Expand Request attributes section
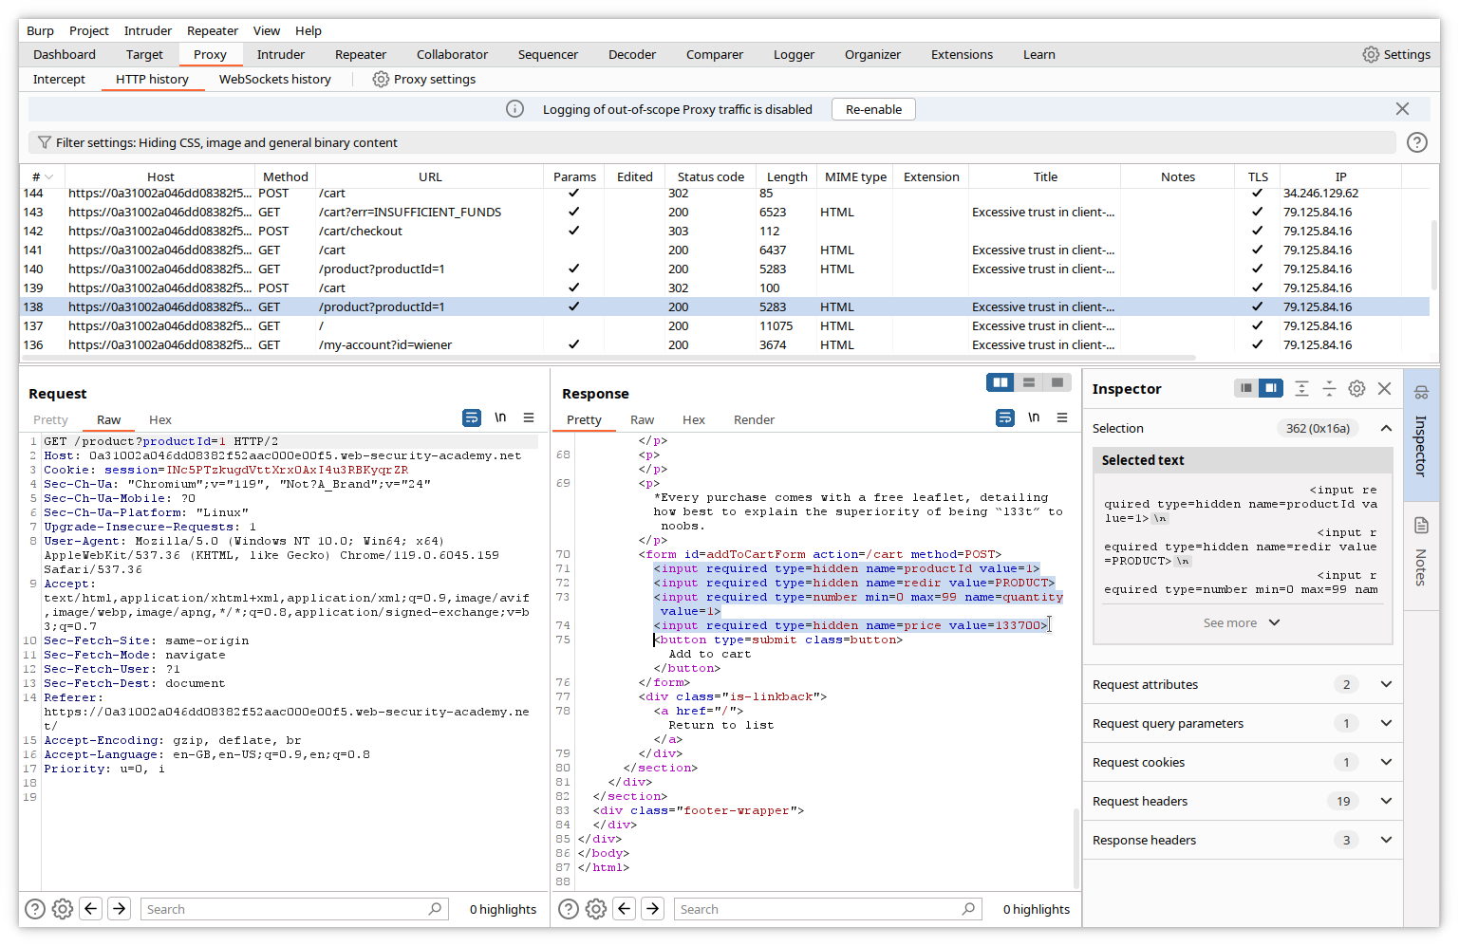The width and height of the screenshot is (1459, 946). coord(1386,685)
